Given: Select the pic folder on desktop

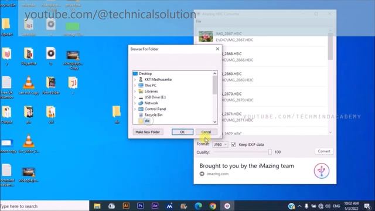Looking at the screenshot, I should pos(29,115).
